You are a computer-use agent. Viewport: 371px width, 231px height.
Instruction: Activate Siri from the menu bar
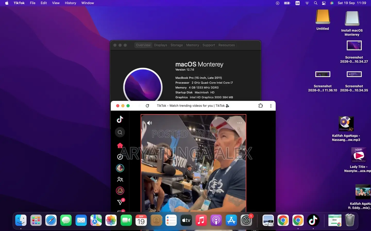coord(332,3)
